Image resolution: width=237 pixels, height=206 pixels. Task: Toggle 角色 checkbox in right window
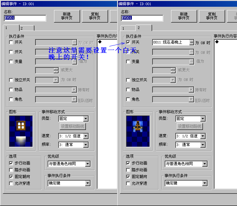tap(128, 99)
